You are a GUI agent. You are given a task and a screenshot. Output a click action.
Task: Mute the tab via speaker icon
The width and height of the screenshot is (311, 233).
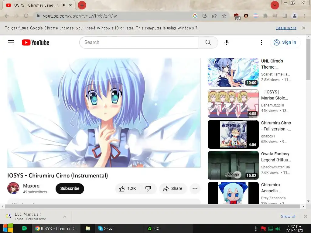64,5
